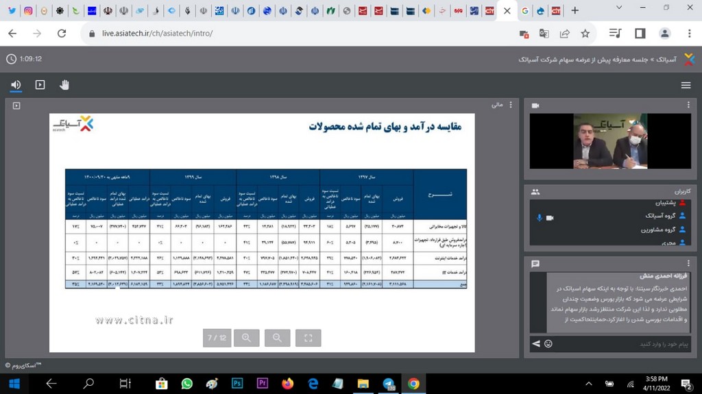Zoom in on the presentation slide

click(x=246, y=338)
